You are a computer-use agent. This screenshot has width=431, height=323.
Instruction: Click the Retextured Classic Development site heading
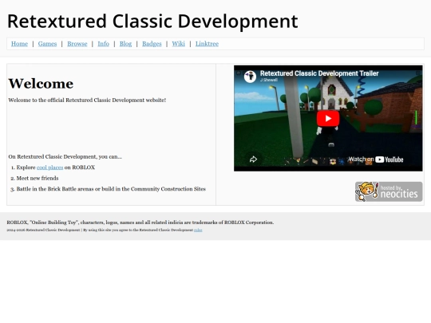tap(152, 22)
